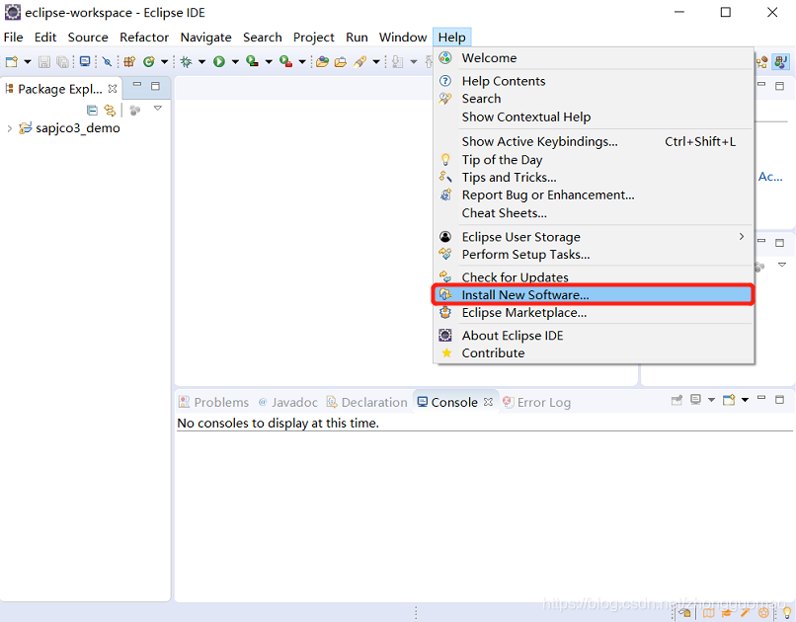Open the Refactor menu
The image size is (796, 622).
144,38
